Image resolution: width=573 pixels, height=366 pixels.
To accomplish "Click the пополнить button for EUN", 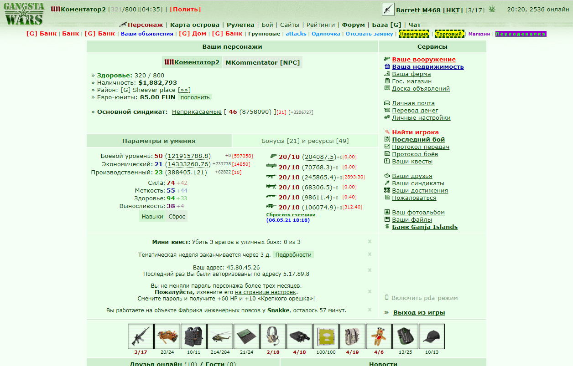I will click(x=195, y=97).
